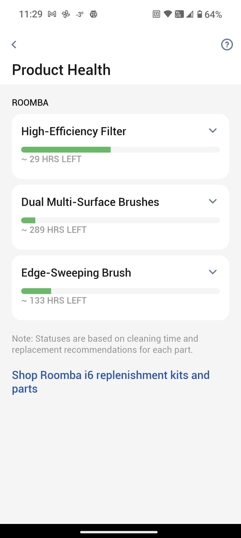Click the High-Efficiency Filter progress bar

tap(120, 150)
